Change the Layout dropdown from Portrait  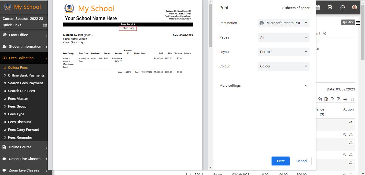283,52
